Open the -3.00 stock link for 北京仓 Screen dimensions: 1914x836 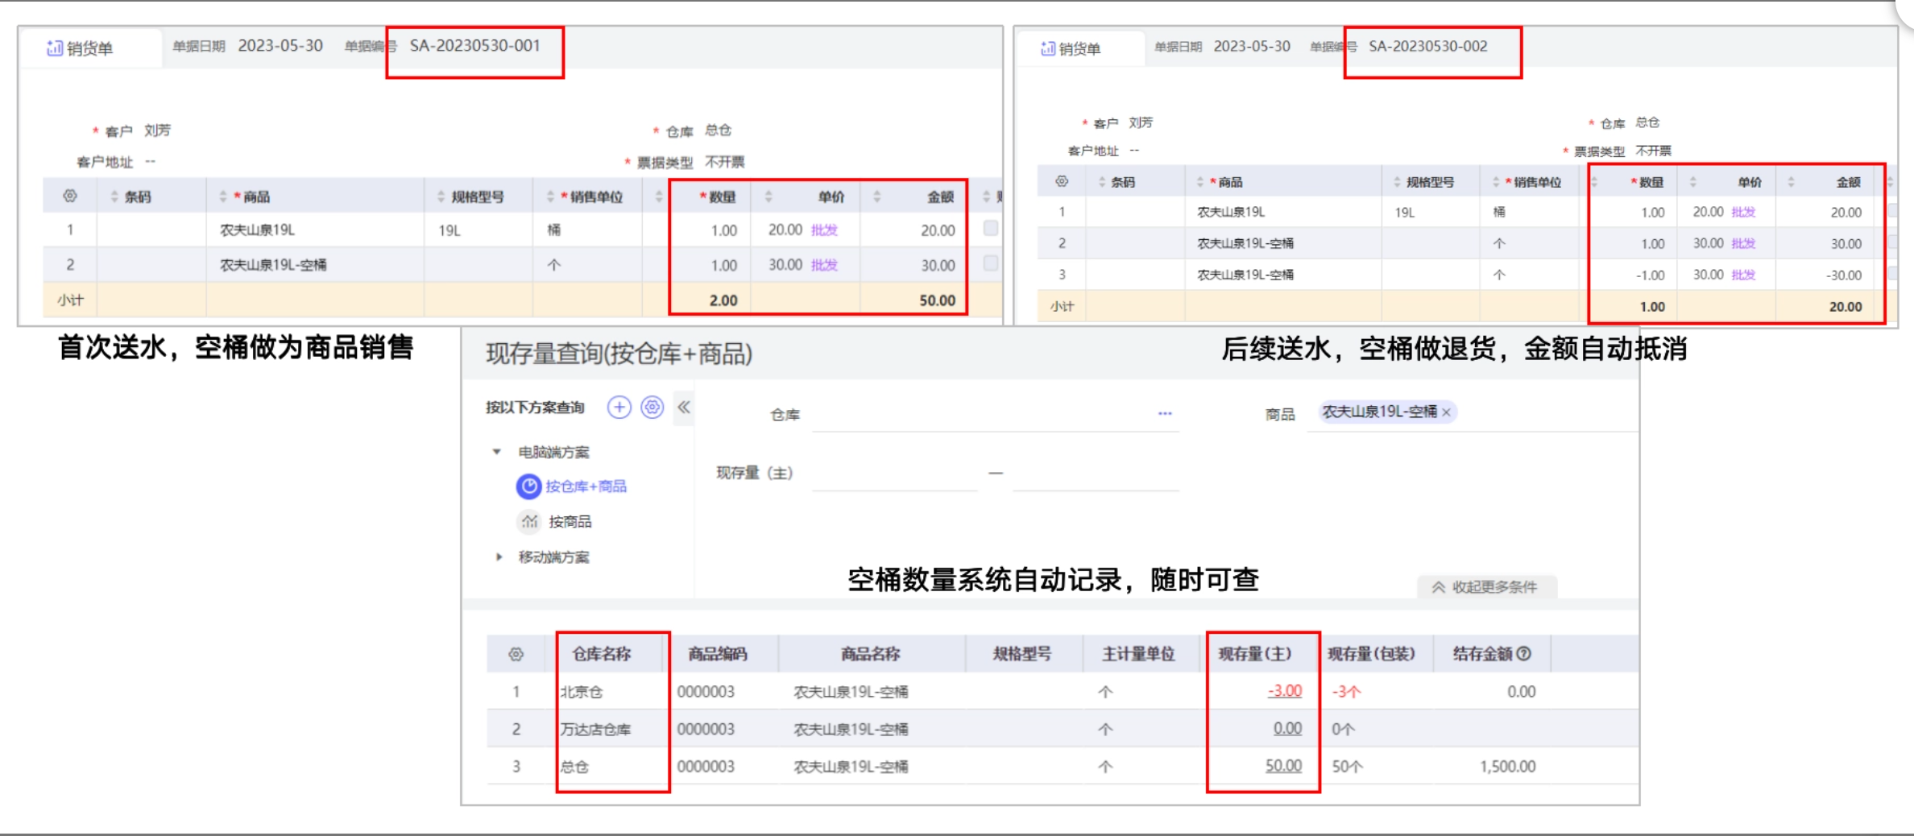[x=1284, y=691]
